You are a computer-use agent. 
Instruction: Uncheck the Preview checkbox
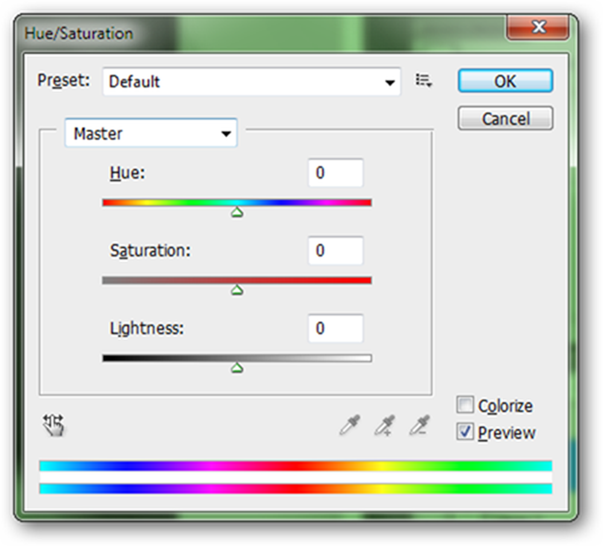465,431
